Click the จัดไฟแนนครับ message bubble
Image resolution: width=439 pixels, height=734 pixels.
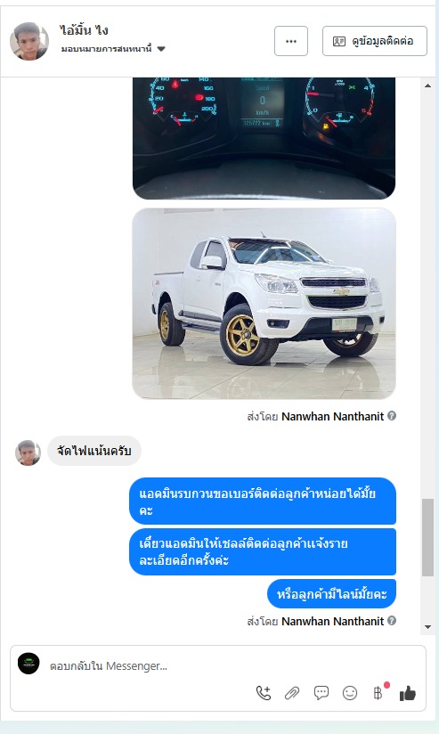click(93, 452)
